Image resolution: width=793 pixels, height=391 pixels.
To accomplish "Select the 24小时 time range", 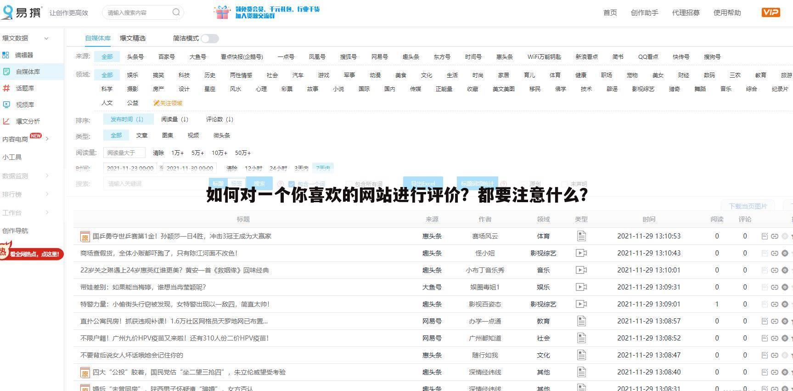I will pos(278,169).
